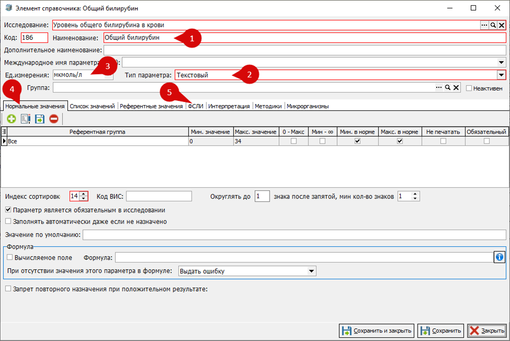The width and height of the screenshot is (510, 341).
Task: Click the edit record toolbar icon
Action: pos(25,119)
